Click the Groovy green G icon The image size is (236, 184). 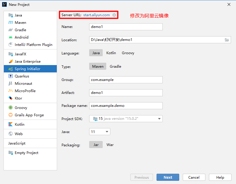pos(11,107)
